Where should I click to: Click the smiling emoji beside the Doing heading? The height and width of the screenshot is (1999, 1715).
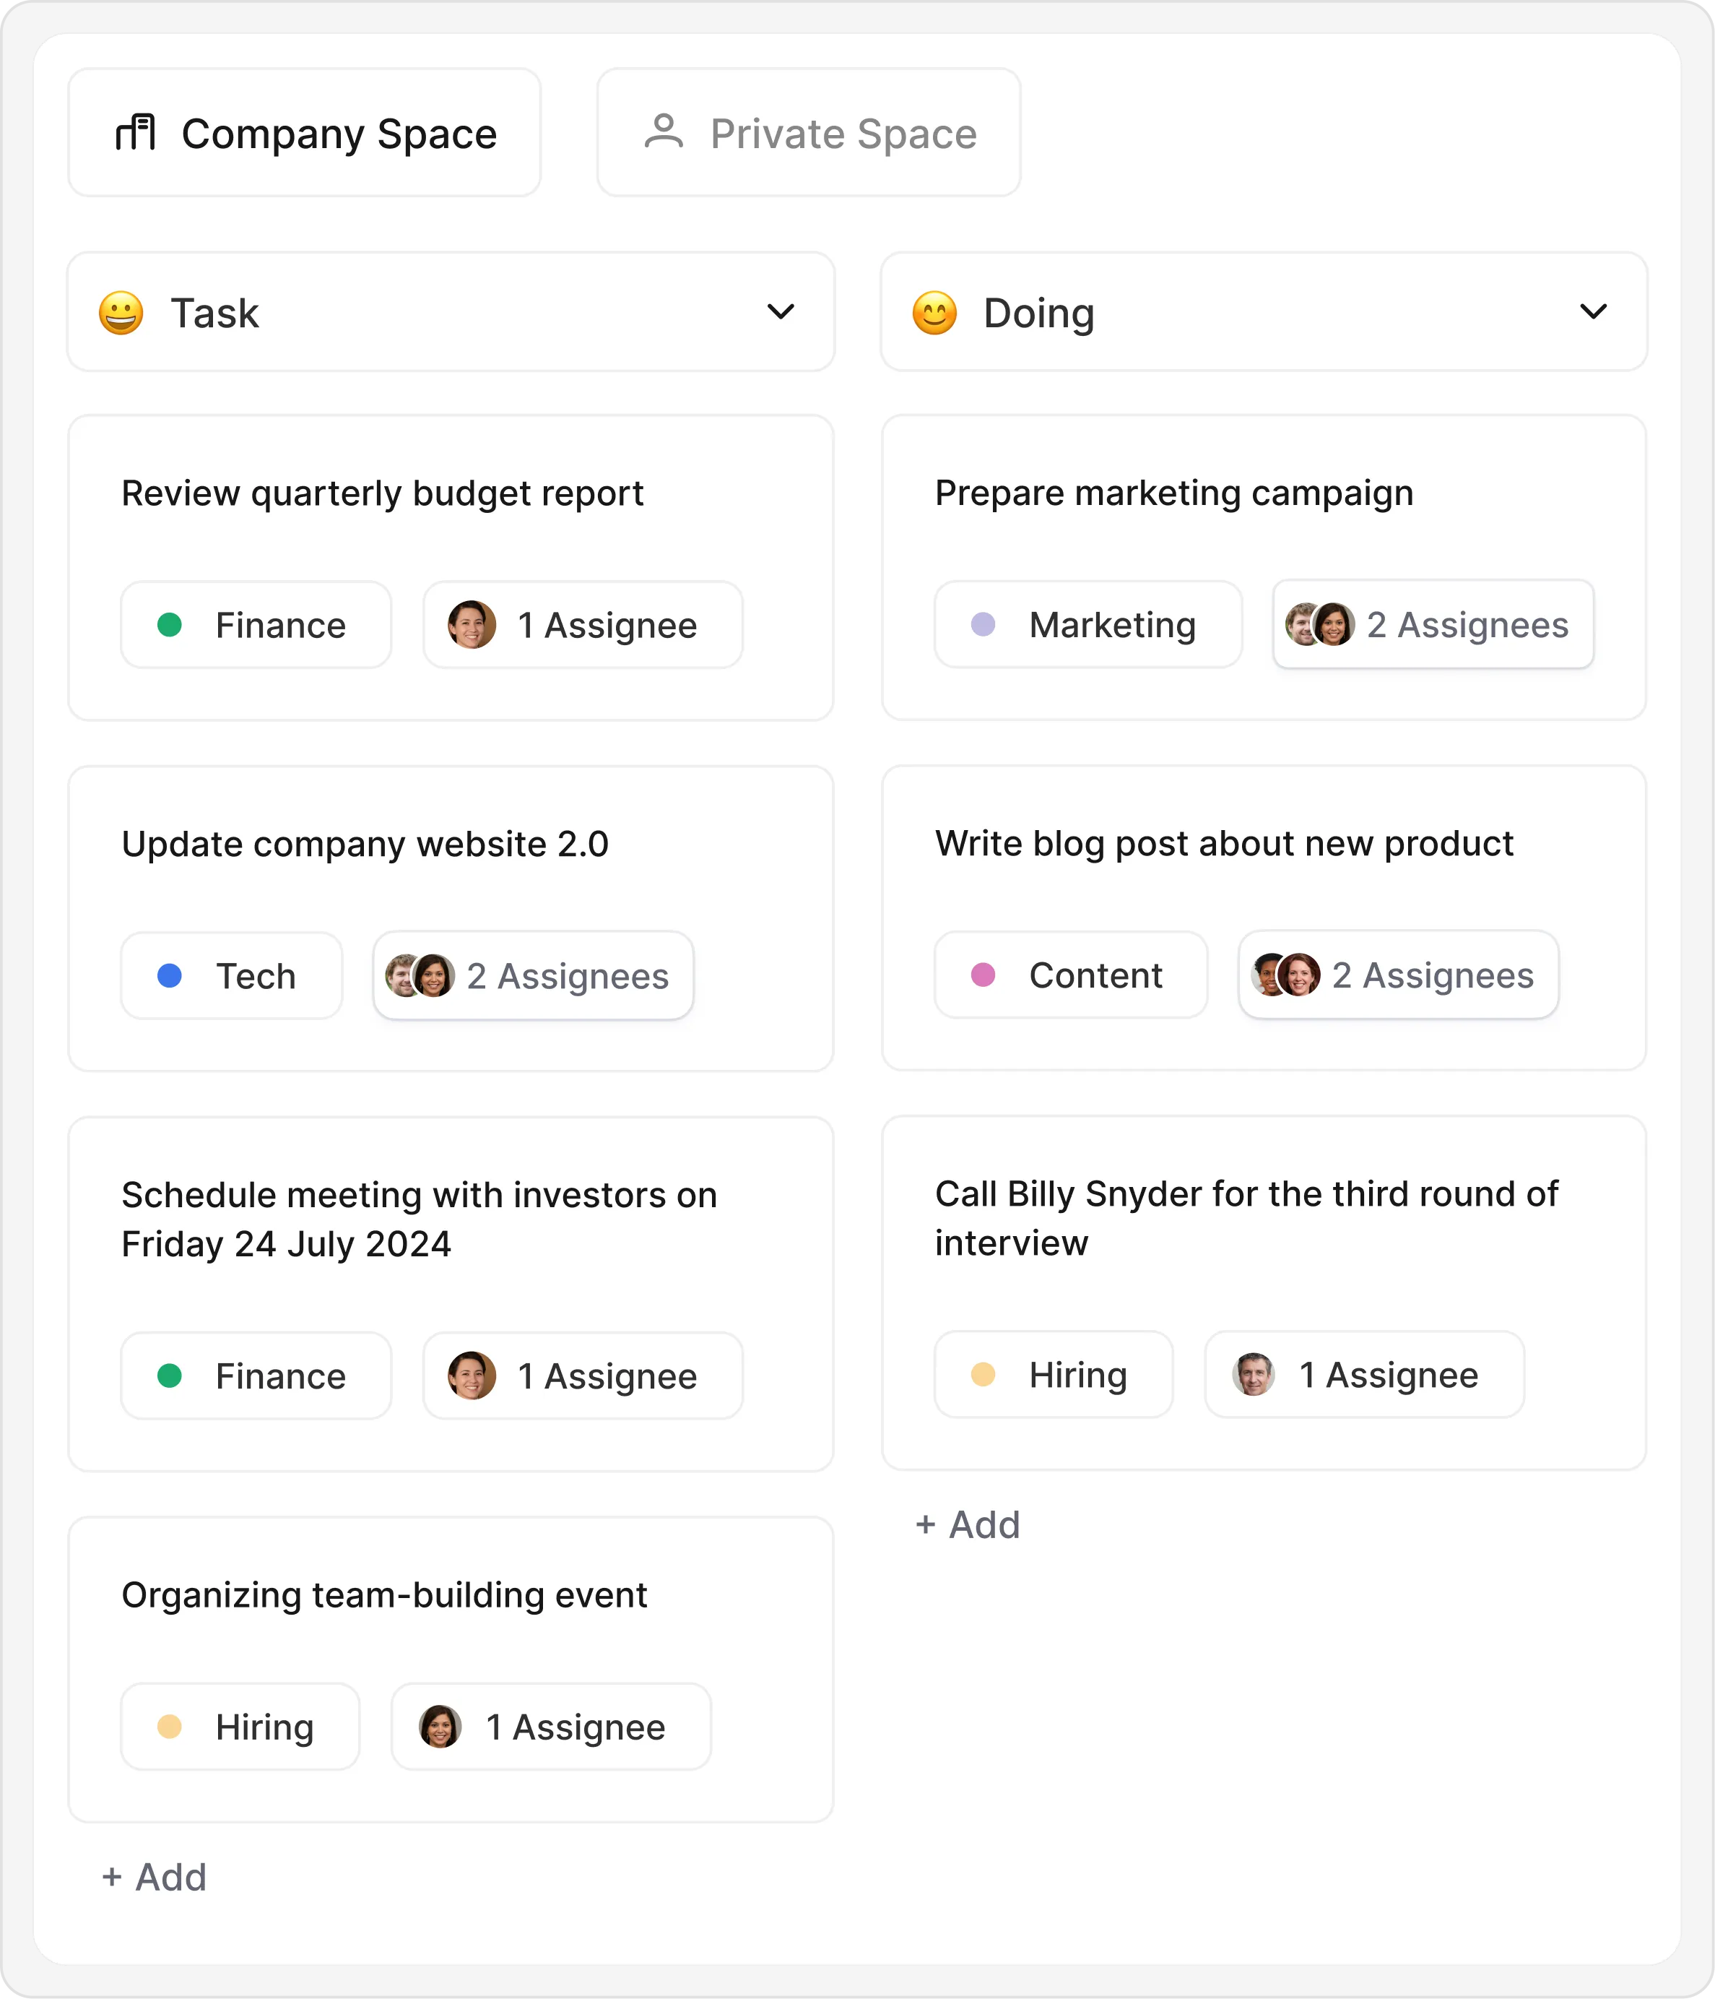click(934, 314)
